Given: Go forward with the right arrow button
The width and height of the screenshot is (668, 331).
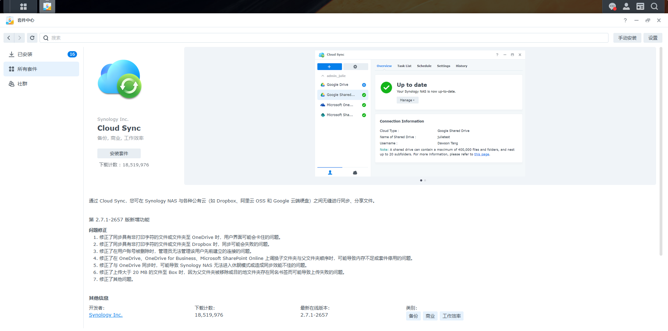Looking at the screenshot, I should click(x=20, y=38).
